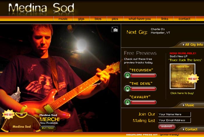Play the "The Devil" preview track
Image resolution: width=204 pixels, height=137 pixels.
pos(127,89)
